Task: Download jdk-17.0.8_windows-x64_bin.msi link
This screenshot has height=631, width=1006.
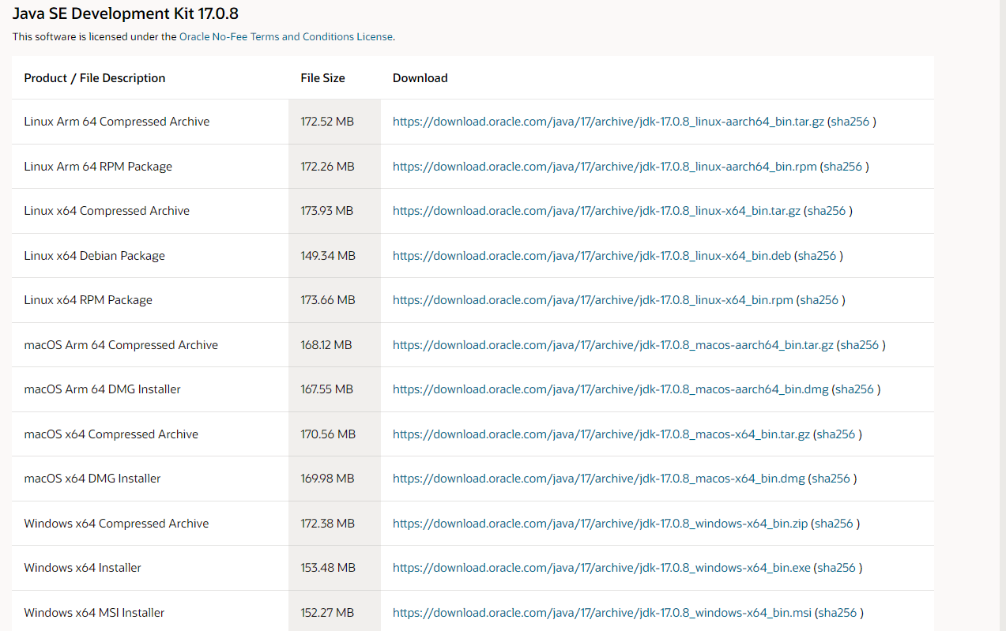Action: 602,613
